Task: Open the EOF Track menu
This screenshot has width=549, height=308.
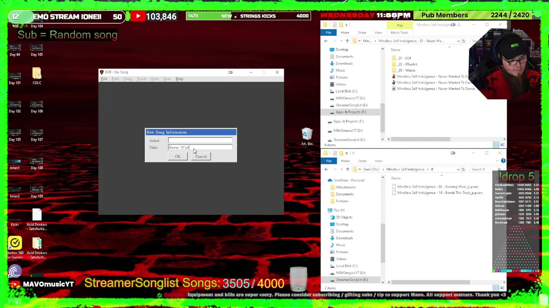Action: point(142,79)
